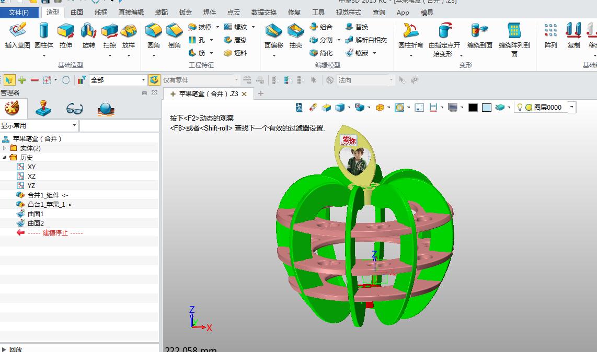Screen dimensions: 597x352
Task: Select the Draft (拔模) tool
Action: tap(200, 27)
